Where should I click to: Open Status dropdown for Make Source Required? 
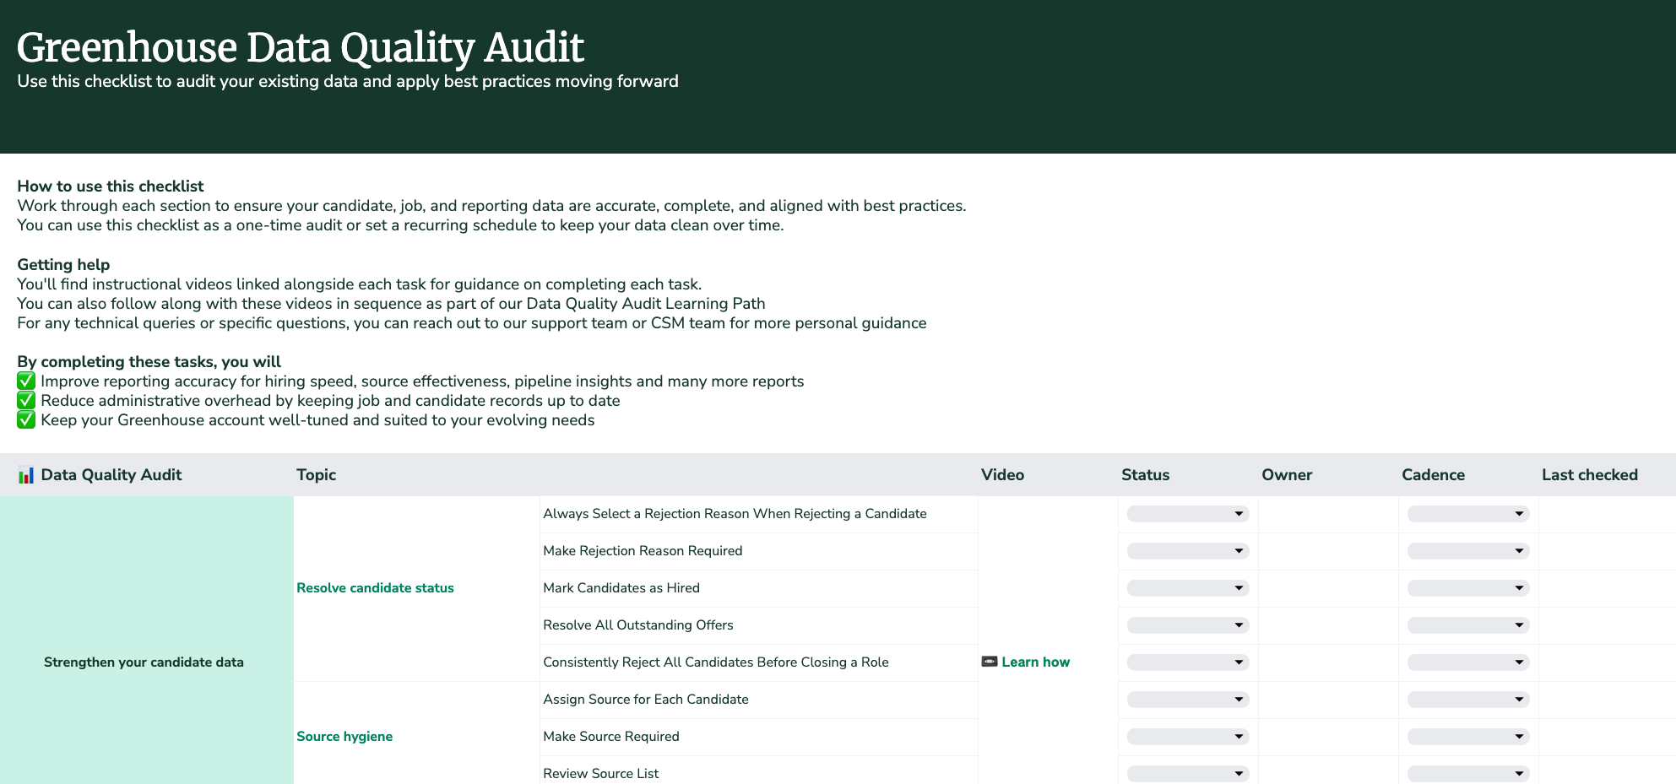1187,737
